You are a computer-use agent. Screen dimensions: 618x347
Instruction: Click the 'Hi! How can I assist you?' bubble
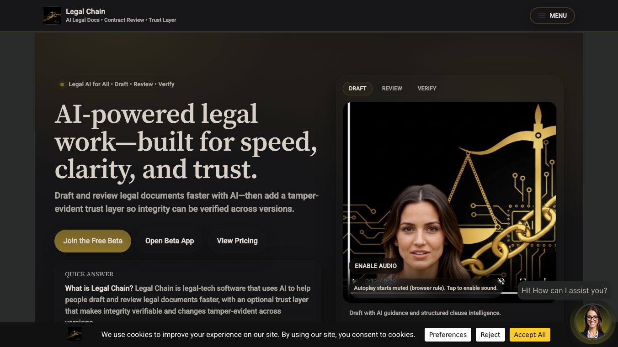(565, 290)
